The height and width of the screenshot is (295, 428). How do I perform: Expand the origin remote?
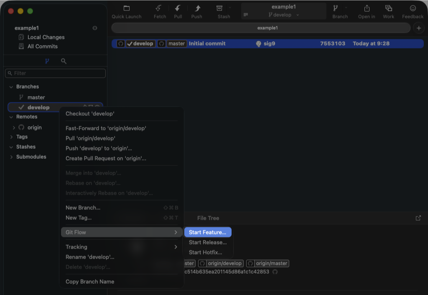[x=14, y=127]
